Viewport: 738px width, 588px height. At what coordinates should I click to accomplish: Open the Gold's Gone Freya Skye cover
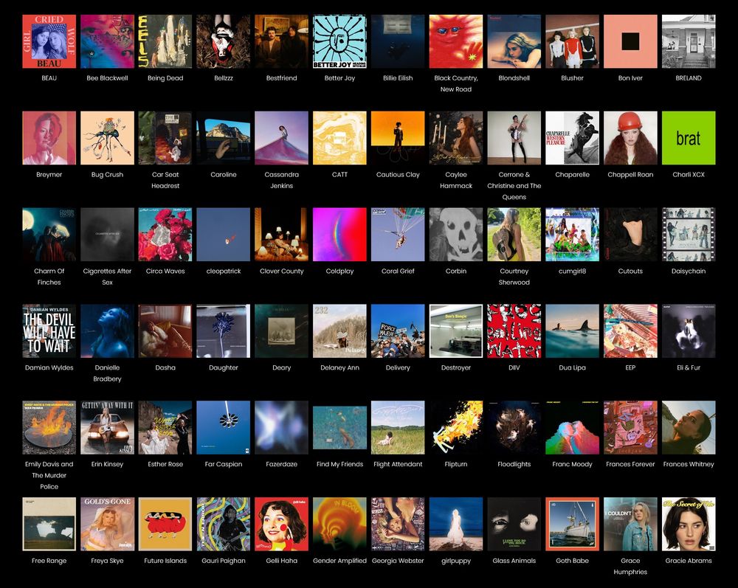pos(107,524)
